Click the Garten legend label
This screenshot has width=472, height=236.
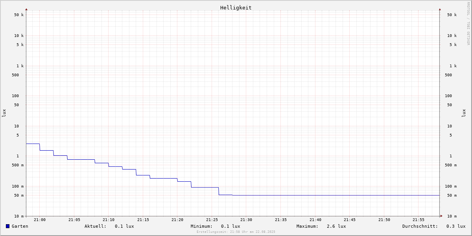pos(20,226)
